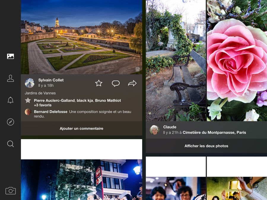
Task: Open the search magnifier icon
Action: tap(10, 144)
